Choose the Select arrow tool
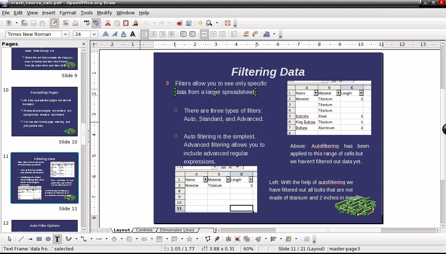This screenshot has height=254, width=446. (9, 239)
